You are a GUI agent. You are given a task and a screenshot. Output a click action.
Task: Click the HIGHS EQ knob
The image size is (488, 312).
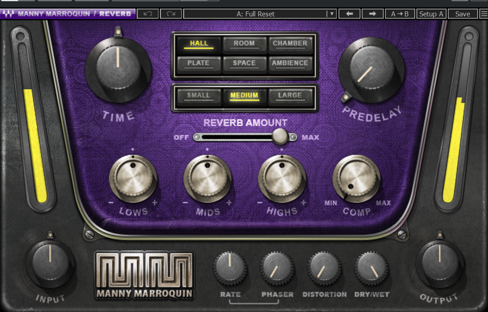(x=282, y=178)
